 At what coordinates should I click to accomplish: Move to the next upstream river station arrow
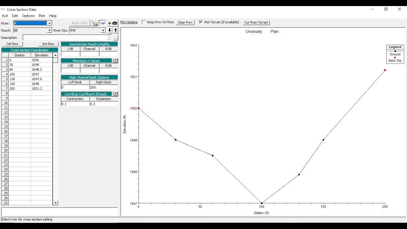click(x=115, y=30)
